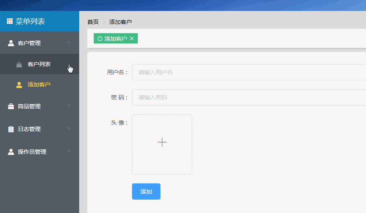The image size is (366, 213).
Task: Click the shopping bag icon beside 客户列表
Action: point(19,65)
